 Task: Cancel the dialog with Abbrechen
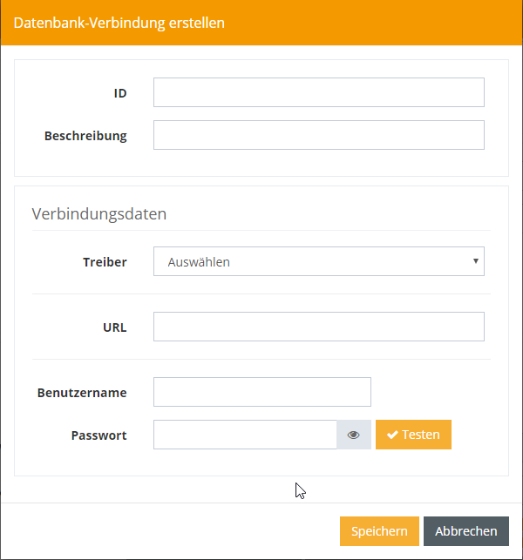point(466,531)
